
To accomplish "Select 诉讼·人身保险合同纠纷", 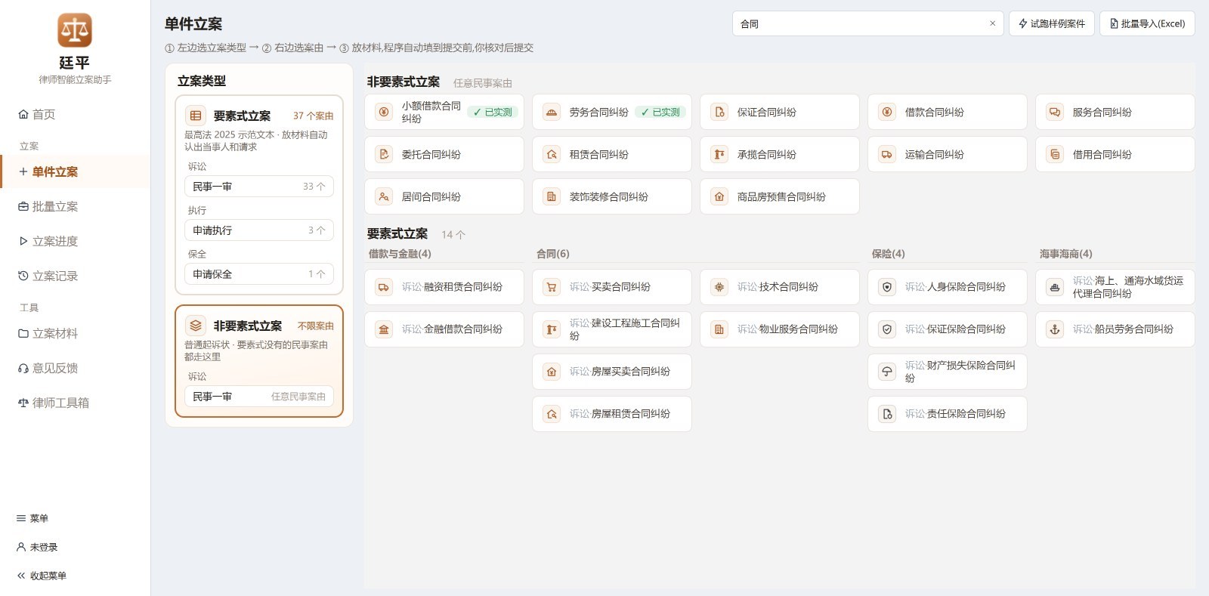I will pos(948,287).
